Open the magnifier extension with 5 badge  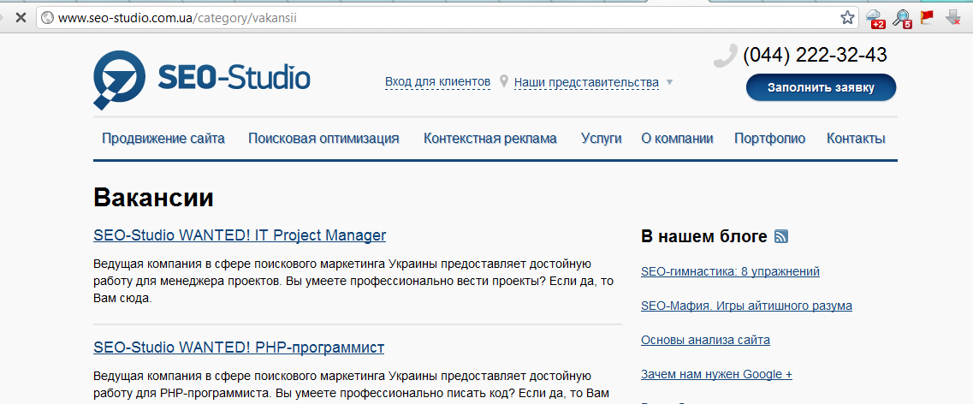pos(902,18)
